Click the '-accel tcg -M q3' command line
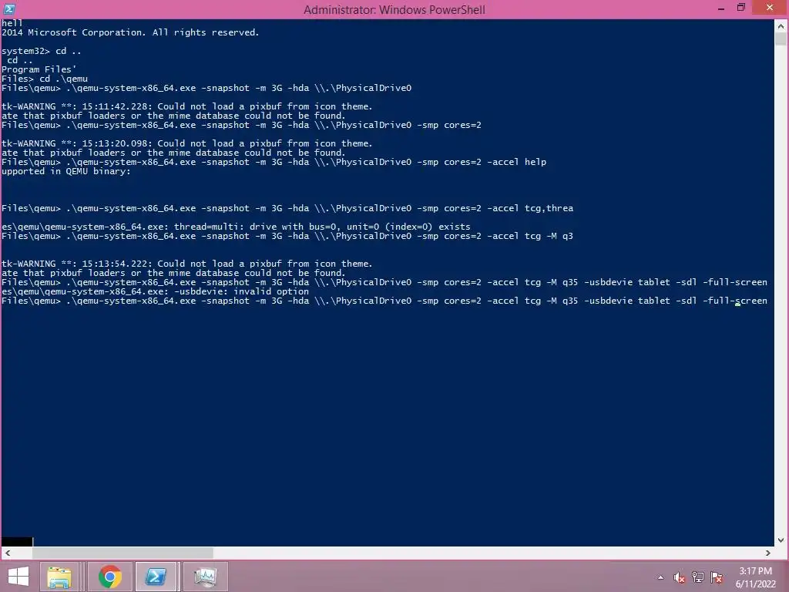Viewport: 789px width, 592px height. [x=287, y=236]
